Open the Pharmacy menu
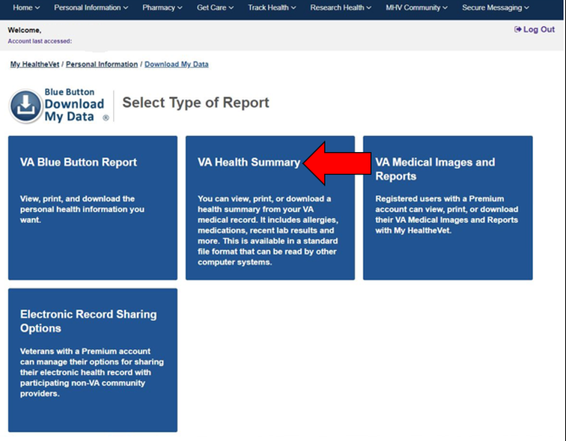 click(162, 7)
